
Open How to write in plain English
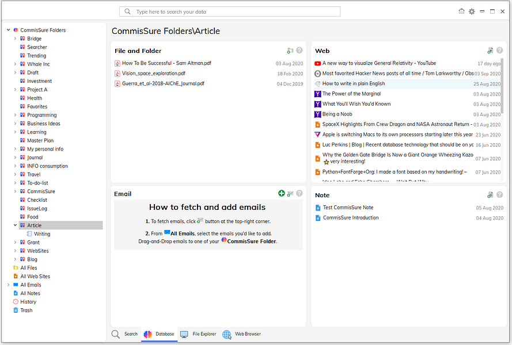coord(354,83)
